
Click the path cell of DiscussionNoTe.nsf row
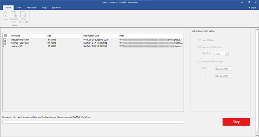pyautogui.click(x=151, y=40)
